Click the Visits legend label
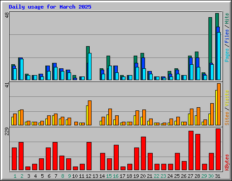This screenshot has height=181, width=232. 227,99
